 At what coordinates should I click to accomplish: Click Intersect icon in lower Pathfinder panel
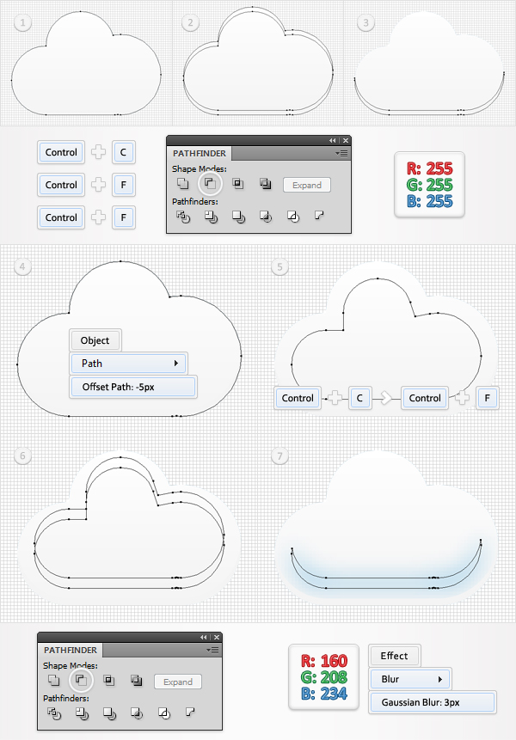pyautogui.click(x=109, y=680)
